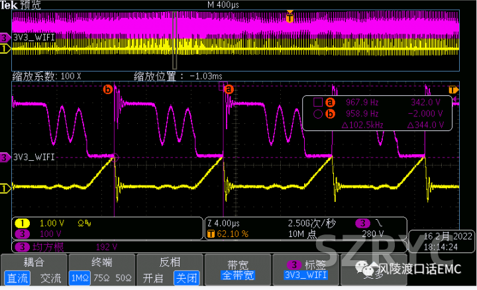Click the orange T trigger percentage icon
This screenshot has height=290, width=477.
click(211, 233)
